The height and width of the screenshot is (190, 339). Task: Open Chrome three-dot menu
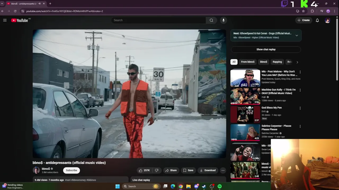click(334, 11)
